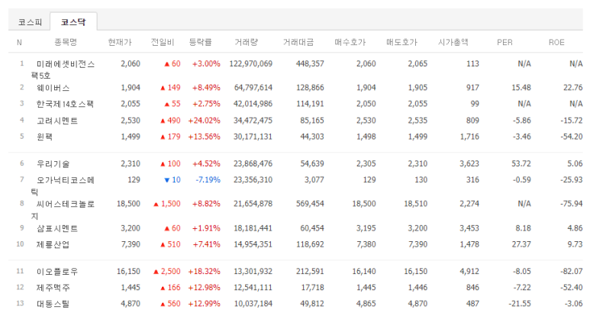Viewport: 590px width, 316px height.
Task: Click the 우리기술 stock name
Action: click(53, 164)
